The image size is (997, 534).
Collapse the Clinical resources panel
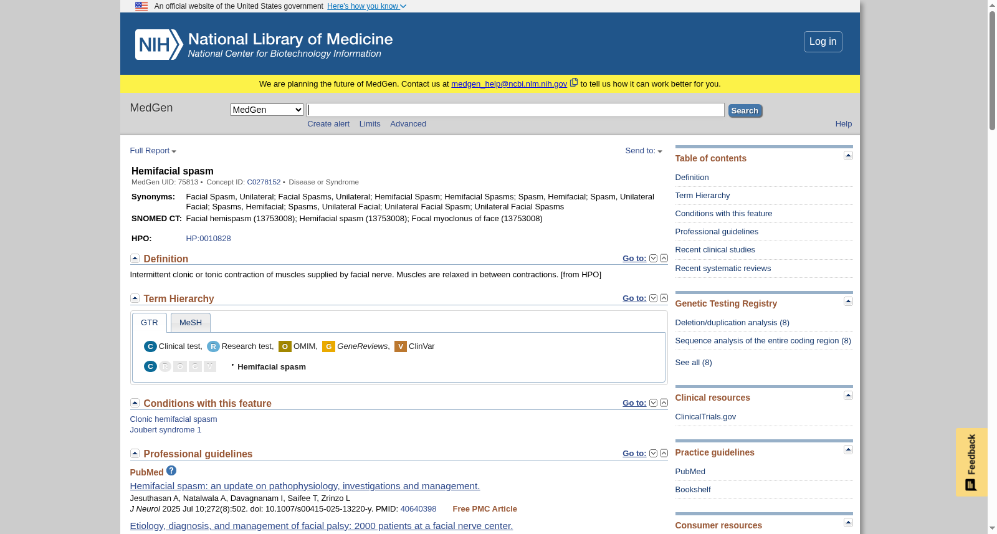(x=848, y=395)
